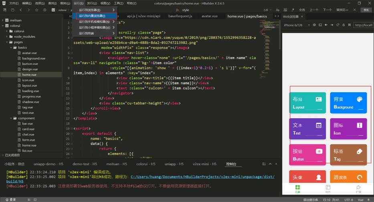Image resolution: width=374 pixels, height=202 pixels.
Task: Collapse the component folder
Action: 11,118
